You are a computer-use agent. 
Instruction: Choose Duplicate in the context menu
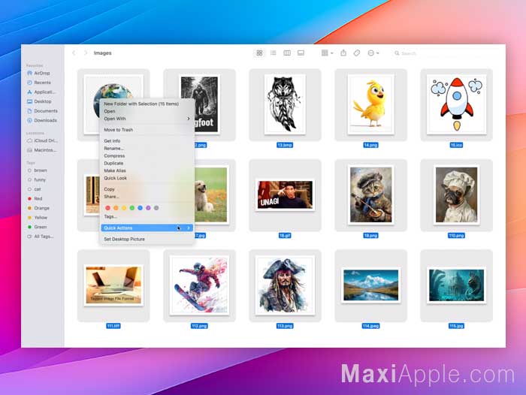coord(147,163)
